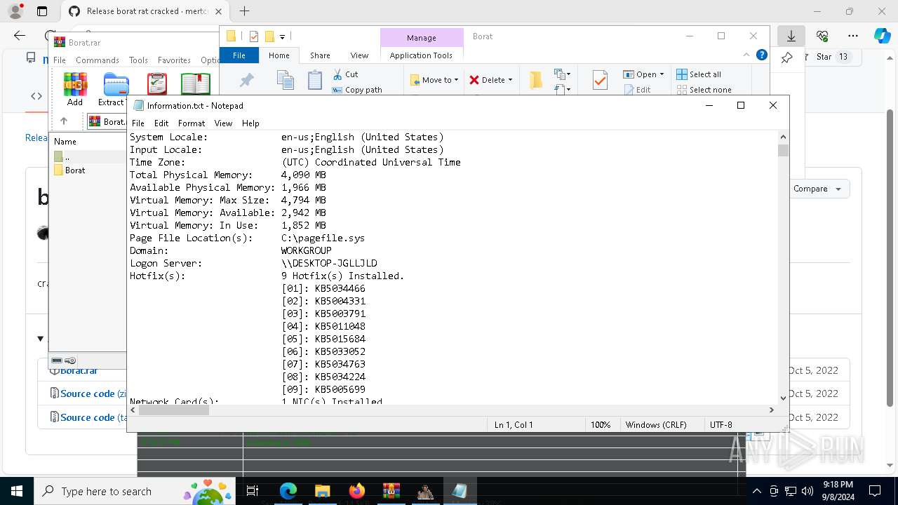Open Edge browser essentials heart icon
Image resolution: width=898 pixels, height=505 pixels.
822,36
